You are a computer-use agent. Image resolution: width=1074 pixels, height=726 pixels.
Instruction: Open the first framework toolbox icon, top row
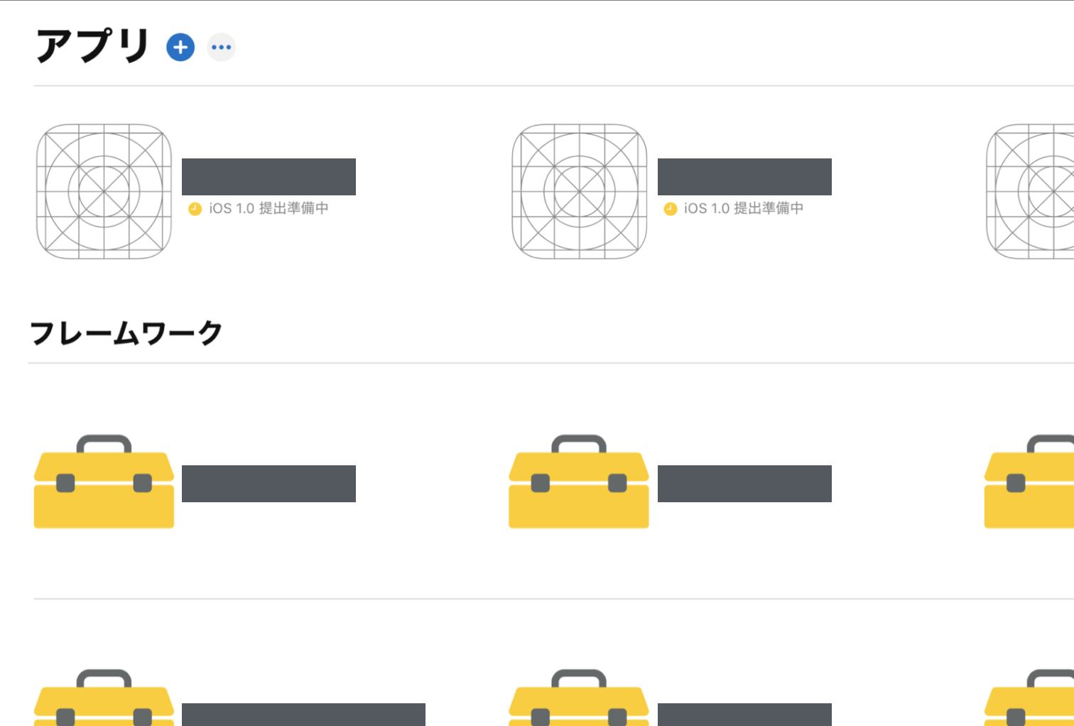click(104, 482)
